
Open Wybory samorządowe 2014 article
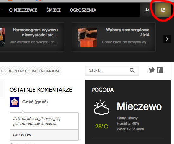[127, 32]
